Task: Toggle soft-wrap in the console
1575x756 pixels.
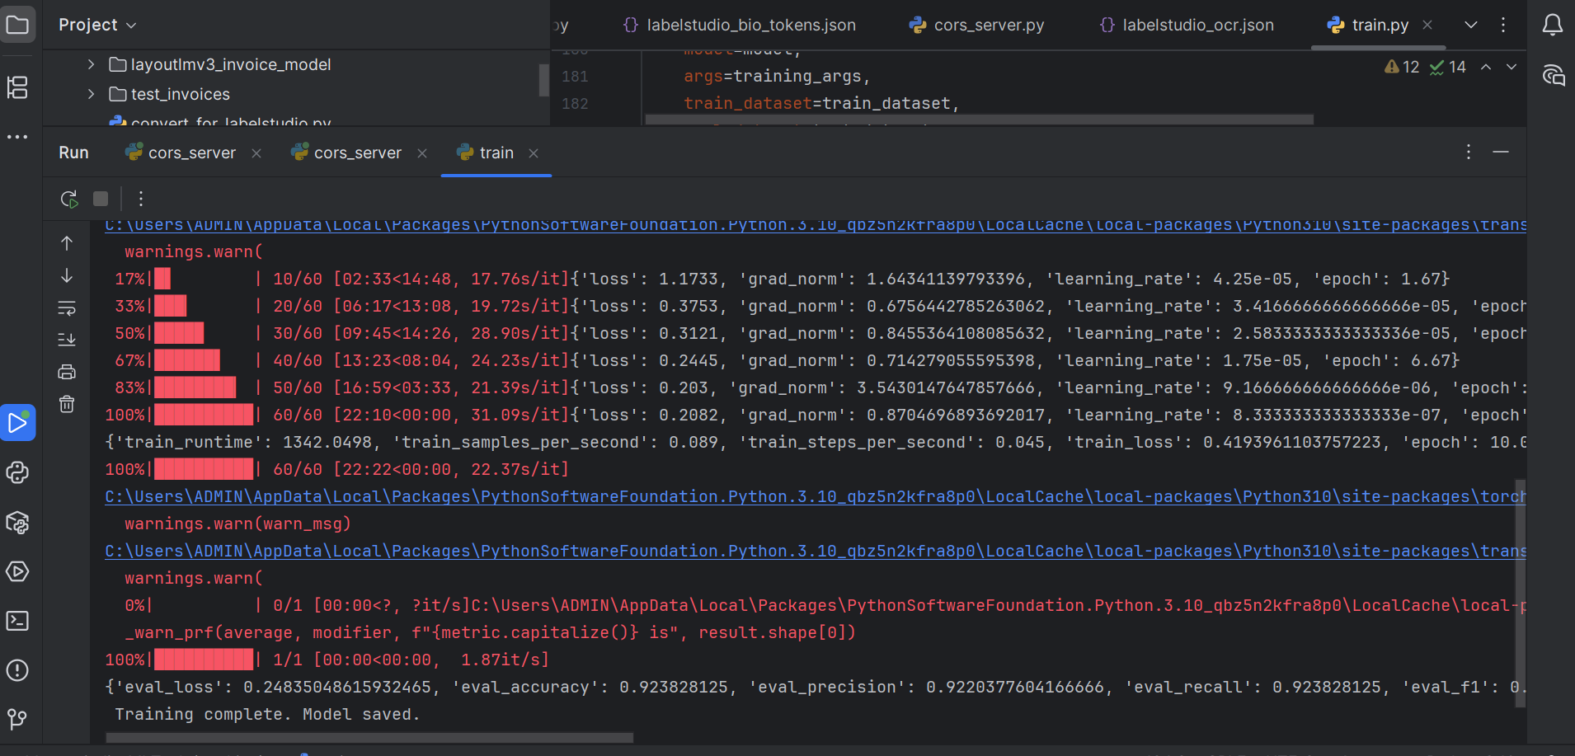Action: [67, 308]
